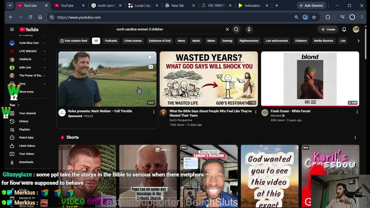
Task: Open God's Perspective channel link
Action: [x=181, y=120]
